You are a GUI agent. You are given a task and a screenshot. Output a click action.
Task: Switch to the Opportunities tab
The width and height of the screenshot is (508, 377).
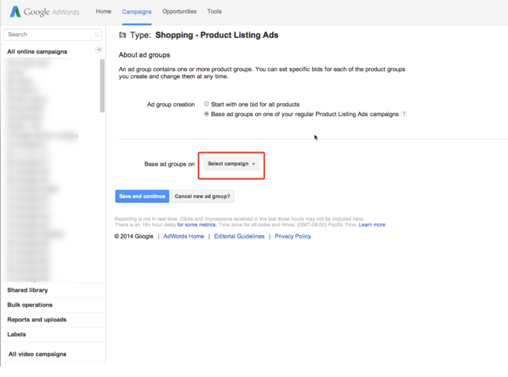click(179, 12)
